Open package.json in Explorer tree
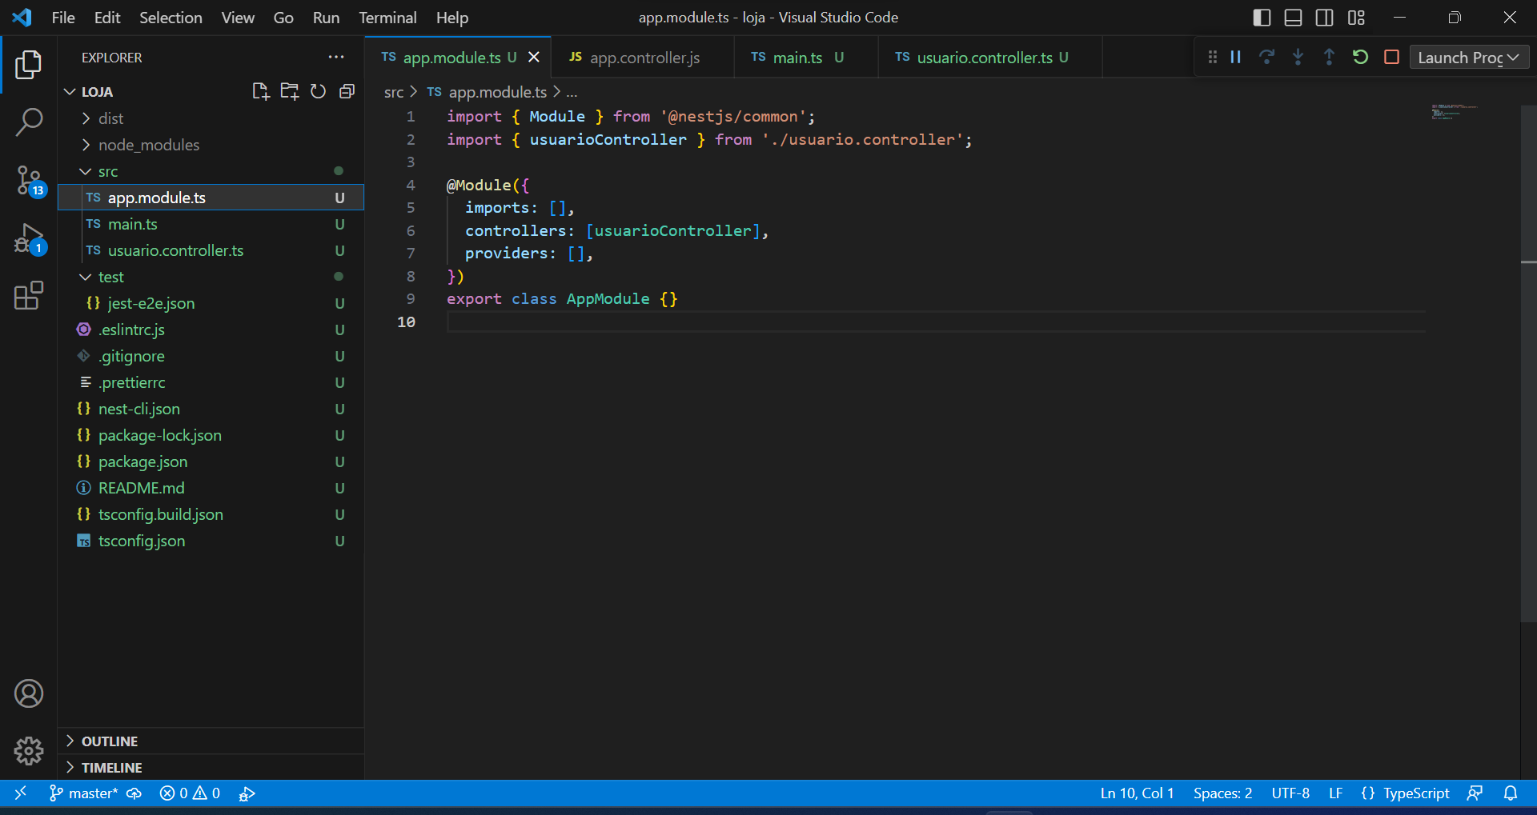This screenshot has width=1537, height=815. [x=211, y=461]
